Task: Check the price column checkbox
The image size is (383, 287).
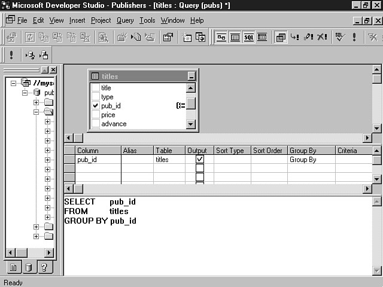Action: pyautogui.click(x=95, y=115)
